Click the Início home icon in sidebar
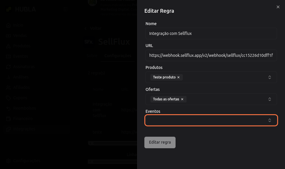The height and width of the screenshot is (169, 285). point(8,25)
